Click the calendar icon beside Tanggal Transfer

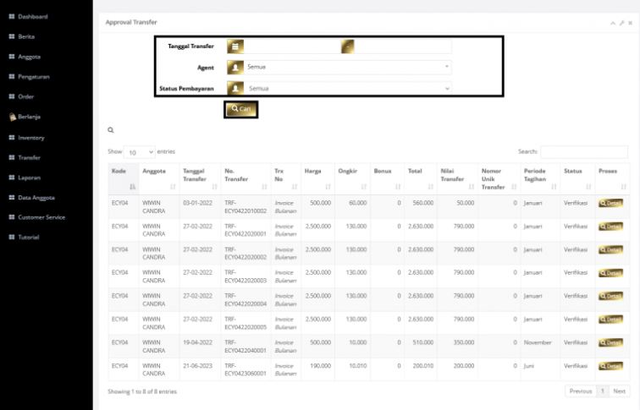[x=237, y=46]
